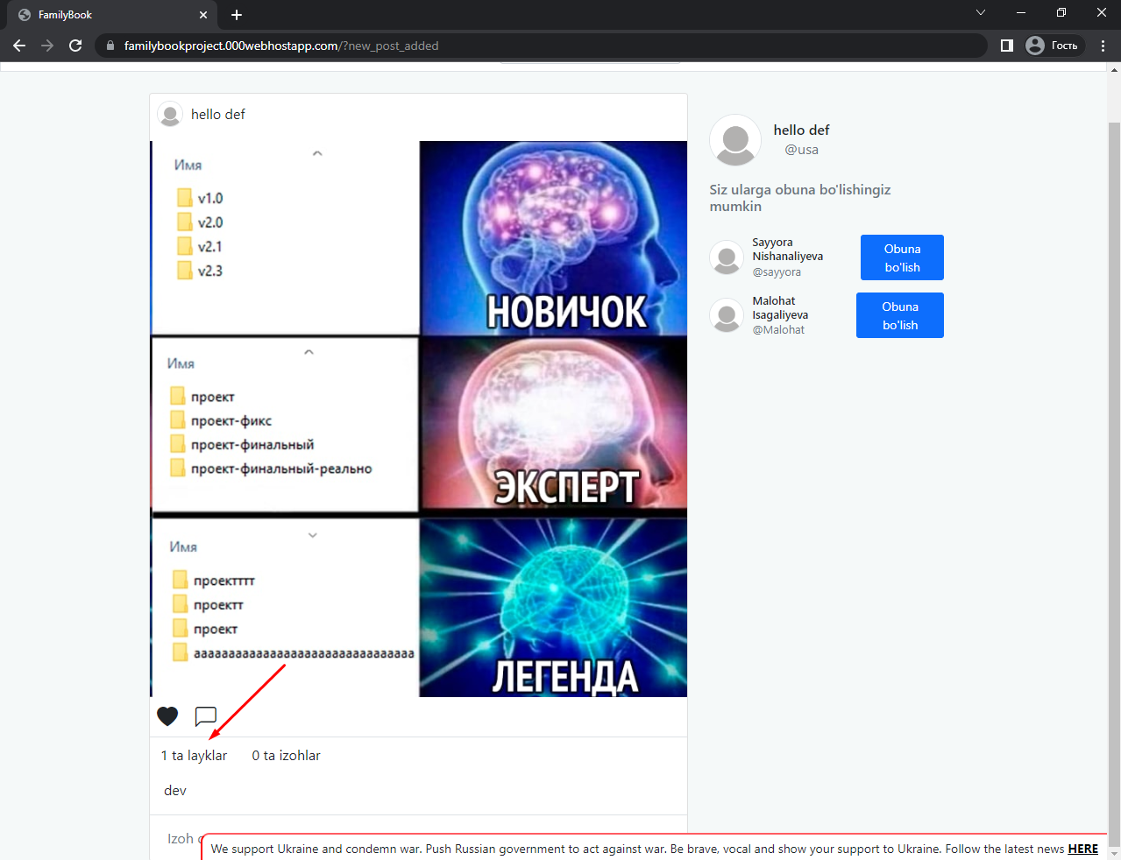Open the large hello def profile avatar in the sidebar

735,140
